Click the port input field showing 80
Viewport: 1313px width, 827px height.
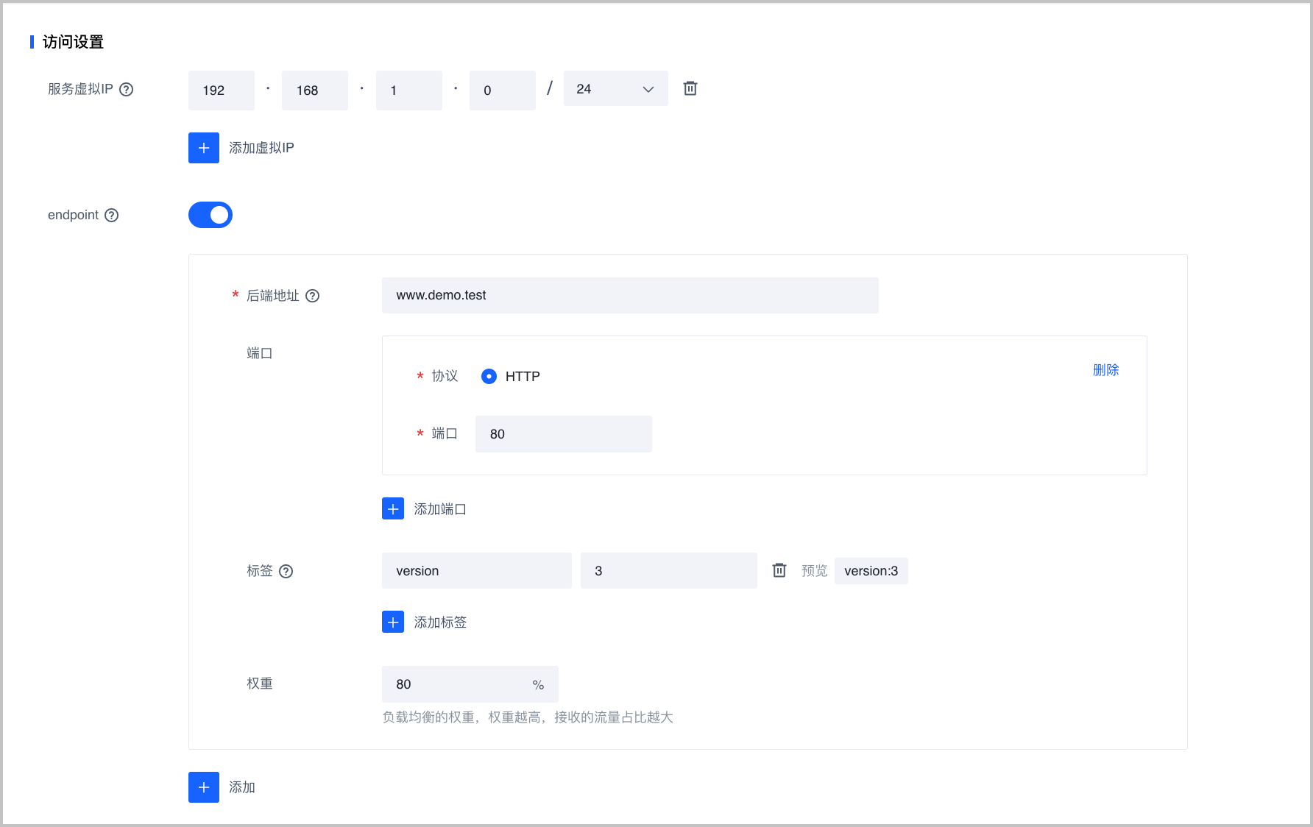click(563, 434)
